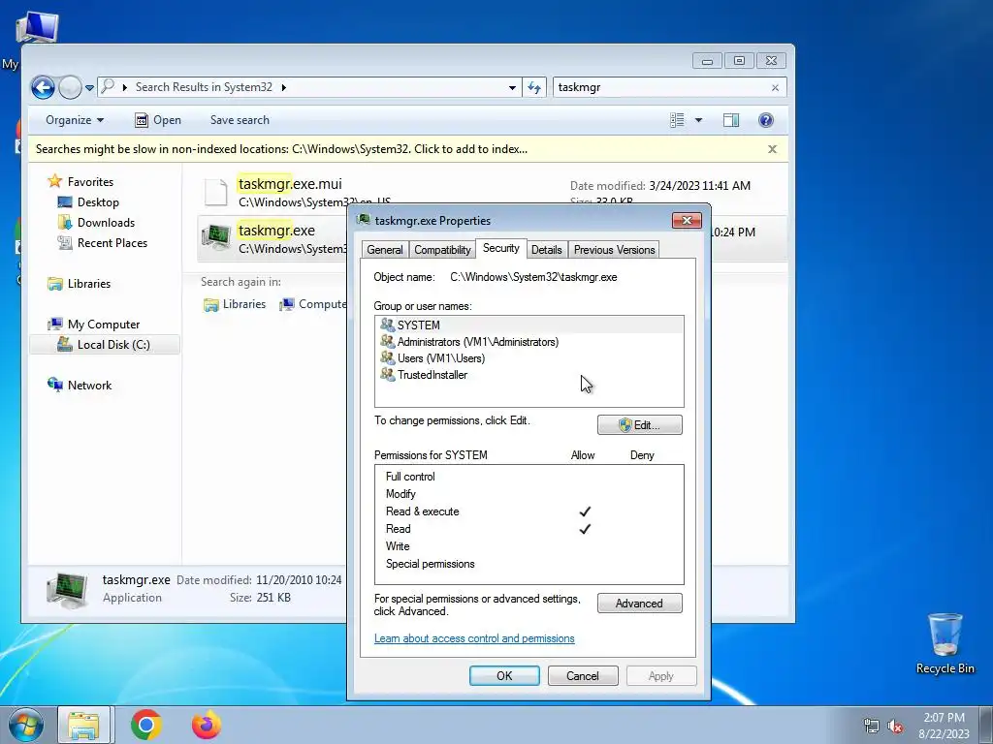993x744 pixels.
Task: Click the taskmgr.exe application icon in results
Action: [216, 236]
